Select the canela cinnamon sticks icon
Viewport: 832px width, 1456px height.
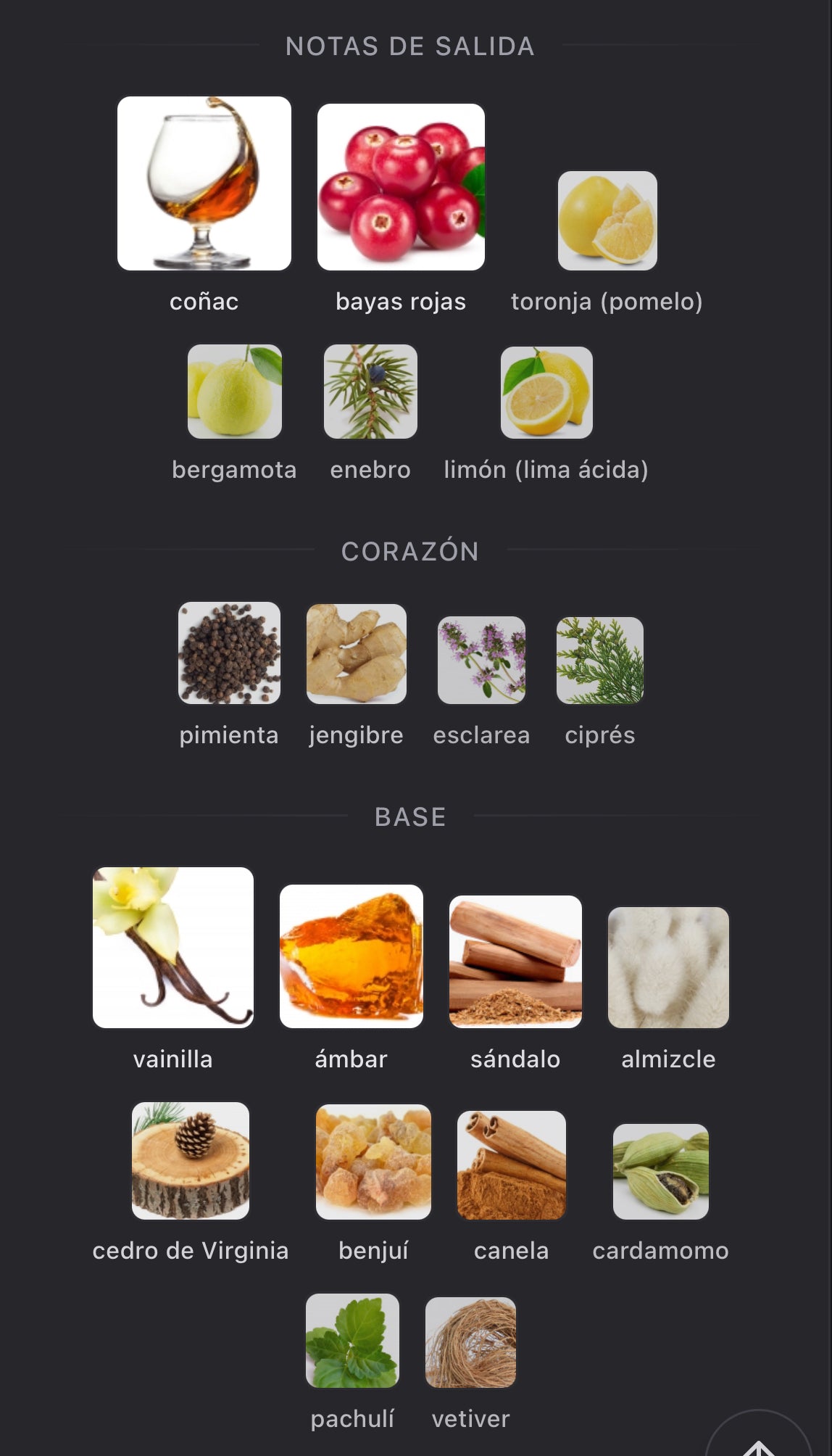pos(512,1165)
